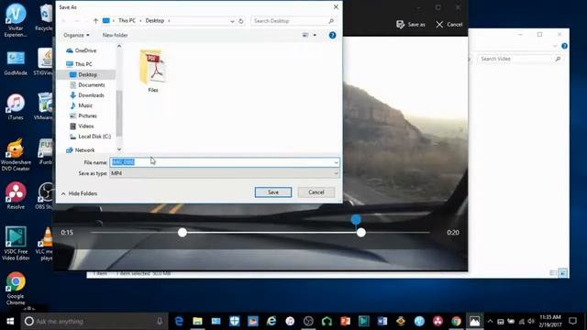Click 'Desktop' in the address breadcrumb
Viewport: 587px width, 330px height.
click(x=155, y=20)
